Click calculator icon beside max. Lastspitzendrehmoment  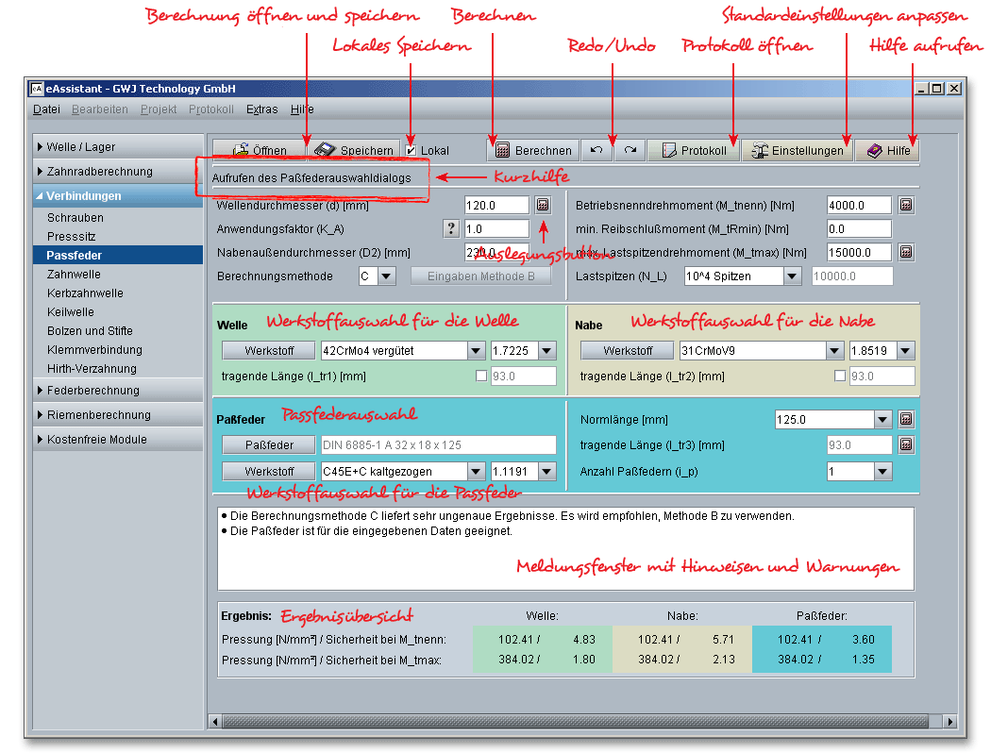[905, 252]
